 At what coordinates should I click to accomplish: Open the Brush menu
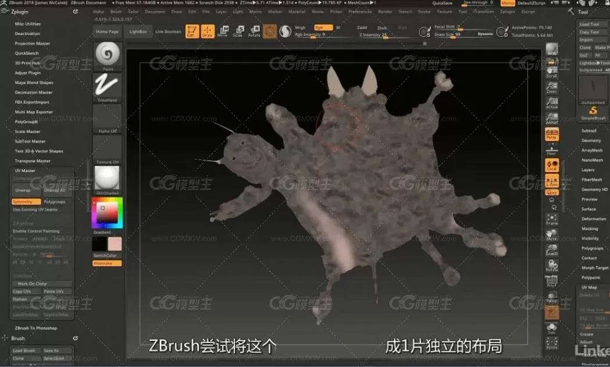[x=116, y=12]
